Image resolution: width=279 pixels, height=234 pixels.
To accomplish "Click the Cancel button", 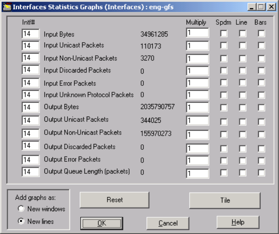I will coord(168,223).
